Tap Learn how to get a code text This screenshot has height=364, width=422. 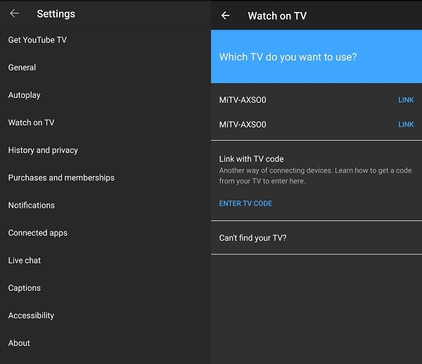pyautogui.click(x=373, y=170)
